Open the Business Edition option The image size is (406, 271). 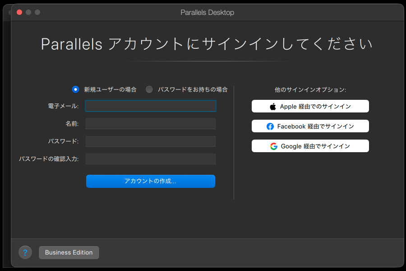click(x=69, y=252)
